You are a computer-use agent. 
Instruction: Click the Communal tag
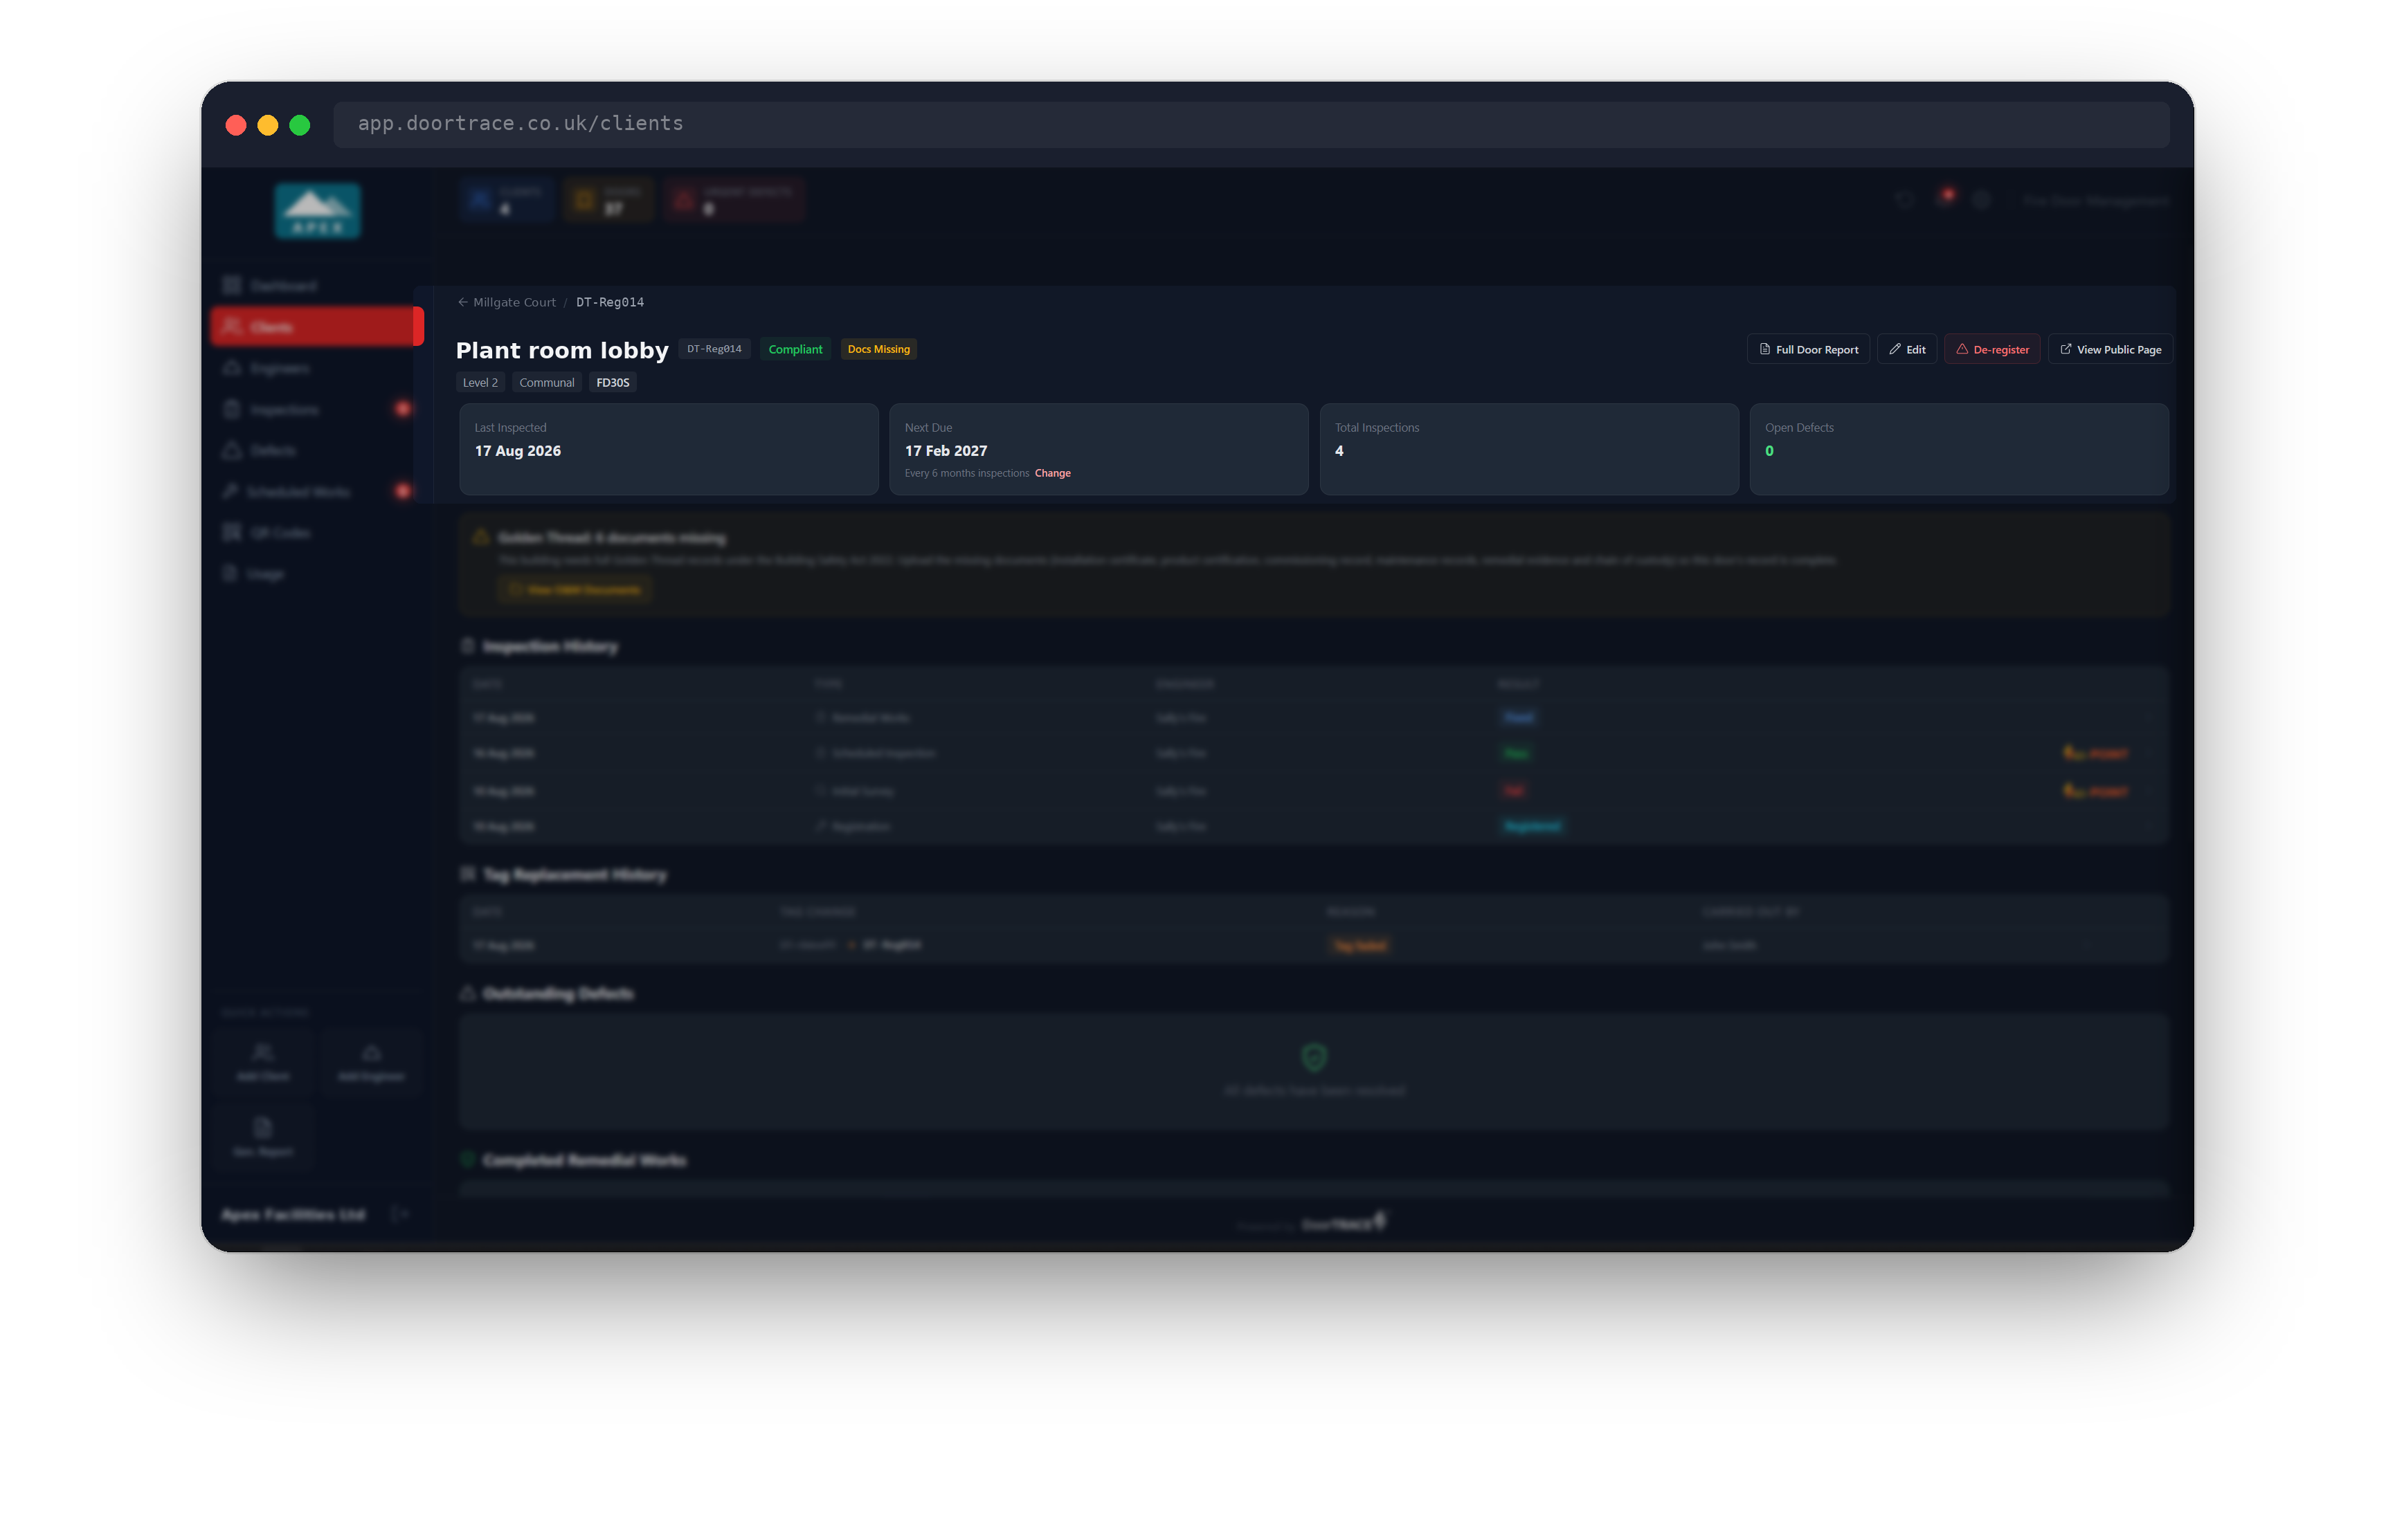click(x=546, y=382)
